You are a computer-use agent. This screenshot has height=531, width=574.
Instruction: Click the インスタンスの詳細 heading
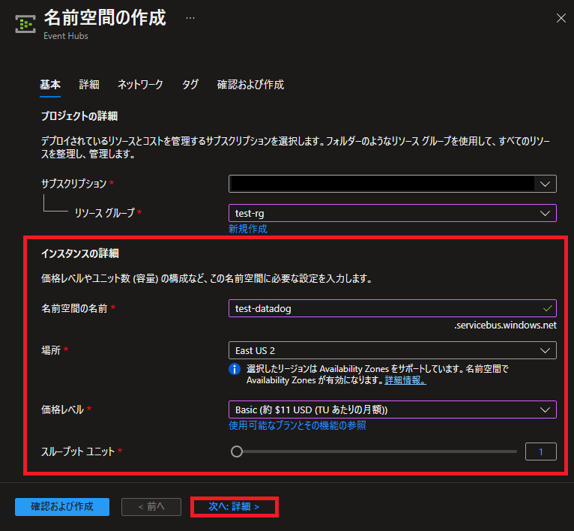[79, 253]
